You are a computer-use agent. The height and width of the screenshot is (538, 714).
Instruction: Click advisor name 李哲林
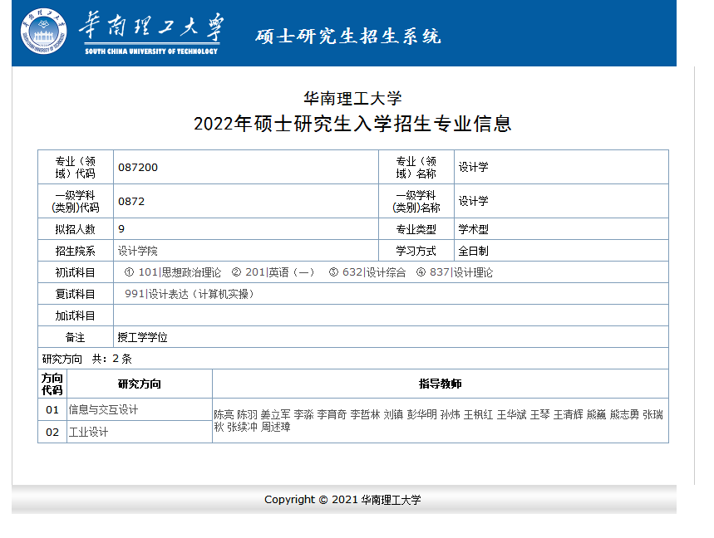click(x=365, y=415)
